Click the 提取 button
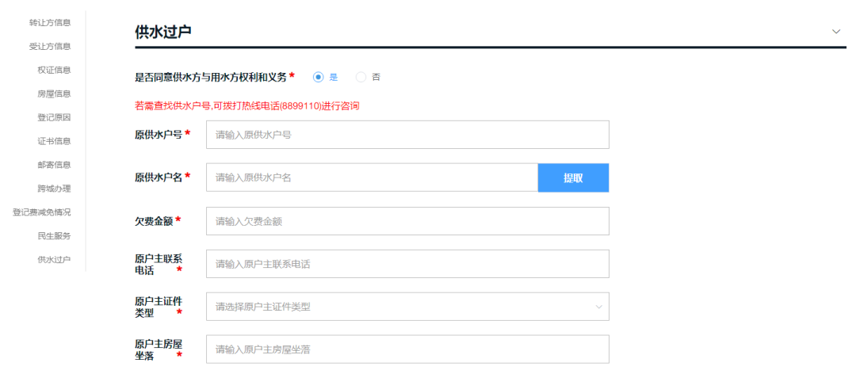The width and height of the screenshot is (856, 374). pyautogui.click(x=573, y=178)
